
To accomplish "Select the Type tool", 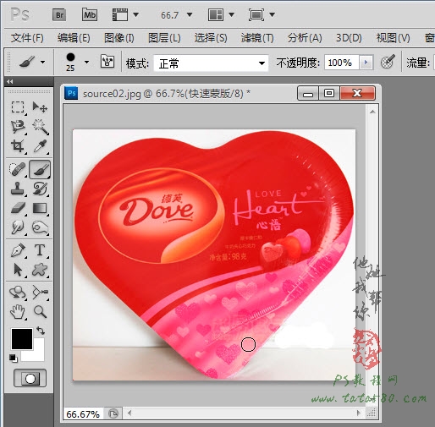I will [40, 250].
